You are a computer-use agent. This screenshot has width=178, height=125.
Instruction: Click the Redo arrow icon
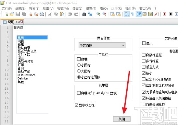pyautogui.click(x=76, y=14)
